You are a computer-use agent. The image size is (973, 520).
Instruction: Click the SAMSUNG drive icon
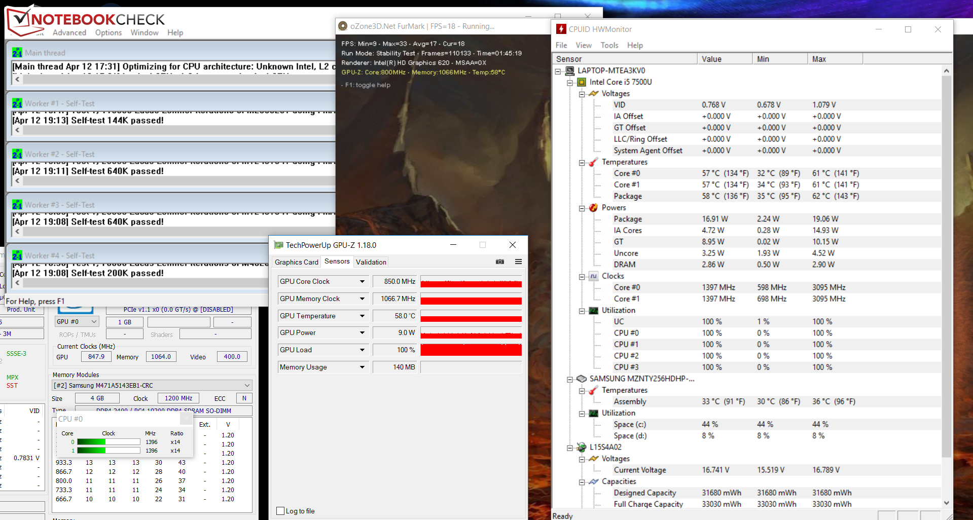(x=582, y=379)
